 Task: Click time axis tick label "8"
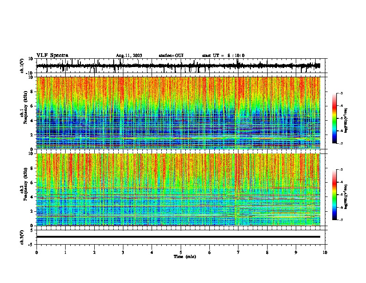tap(267, 252)
